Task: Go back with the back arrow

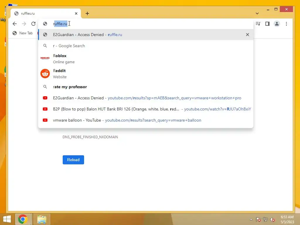Action: click(15, 24)
